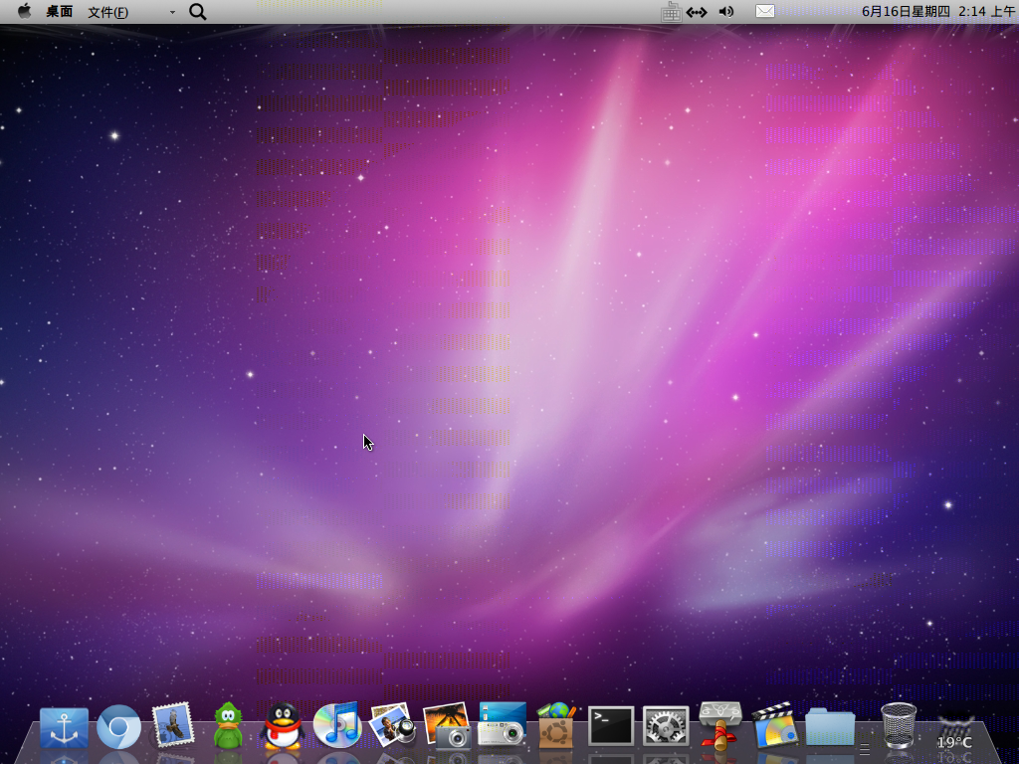Screen dimensions: 1019x764
Task: Open the keyboard input method indicator
Action: pos(672,12)
